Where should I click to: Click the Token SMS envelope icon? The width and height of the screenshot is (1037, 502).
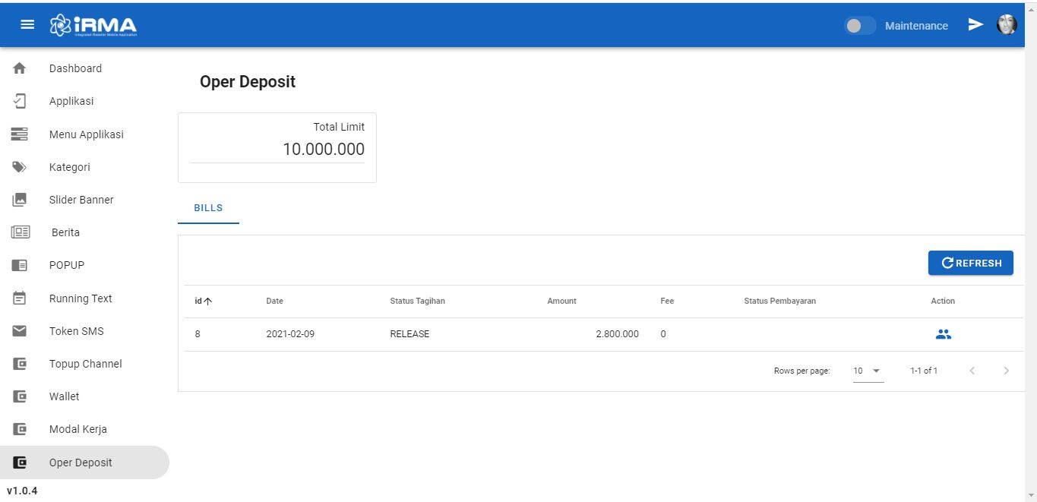click(20, 331)
